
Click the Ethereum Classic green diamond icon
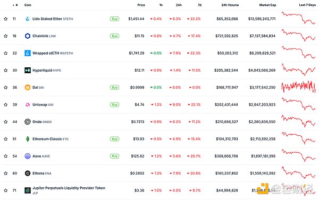tap(28, 139)
